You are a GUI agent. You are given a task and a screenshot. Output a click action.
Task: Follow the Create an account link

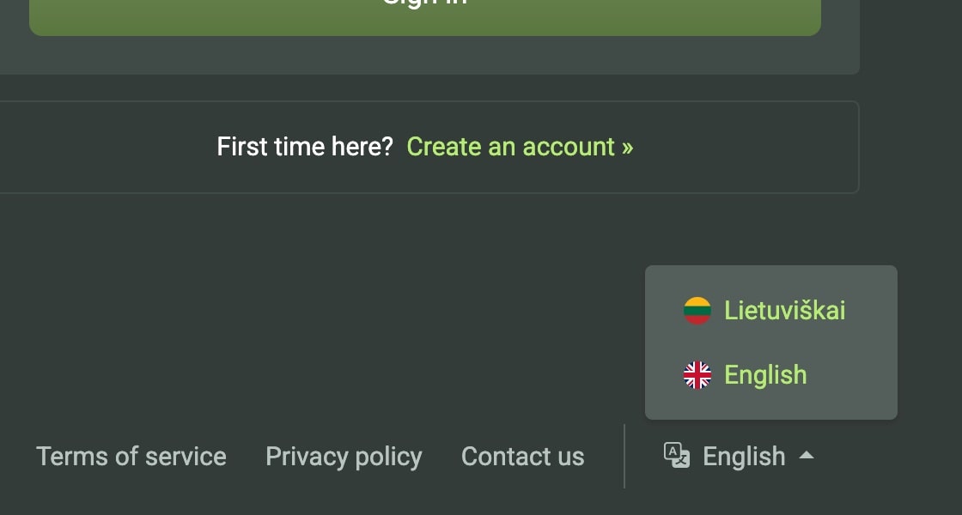(x=519, y=147)
